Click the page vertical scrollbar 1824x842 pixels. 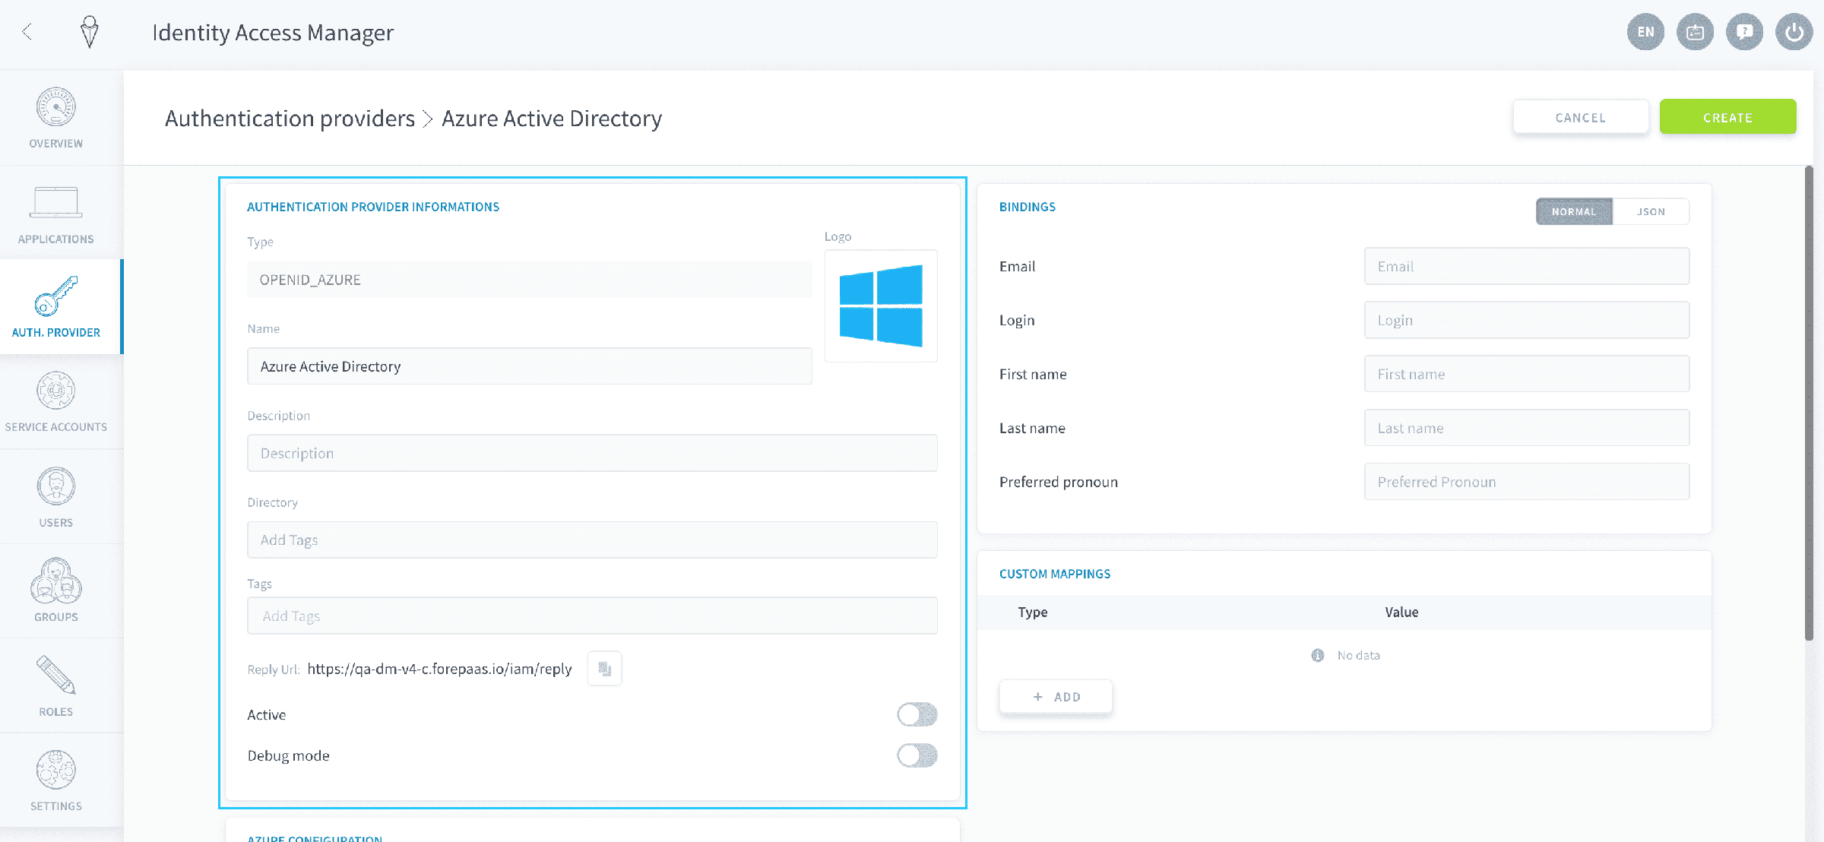[1809, 403]
